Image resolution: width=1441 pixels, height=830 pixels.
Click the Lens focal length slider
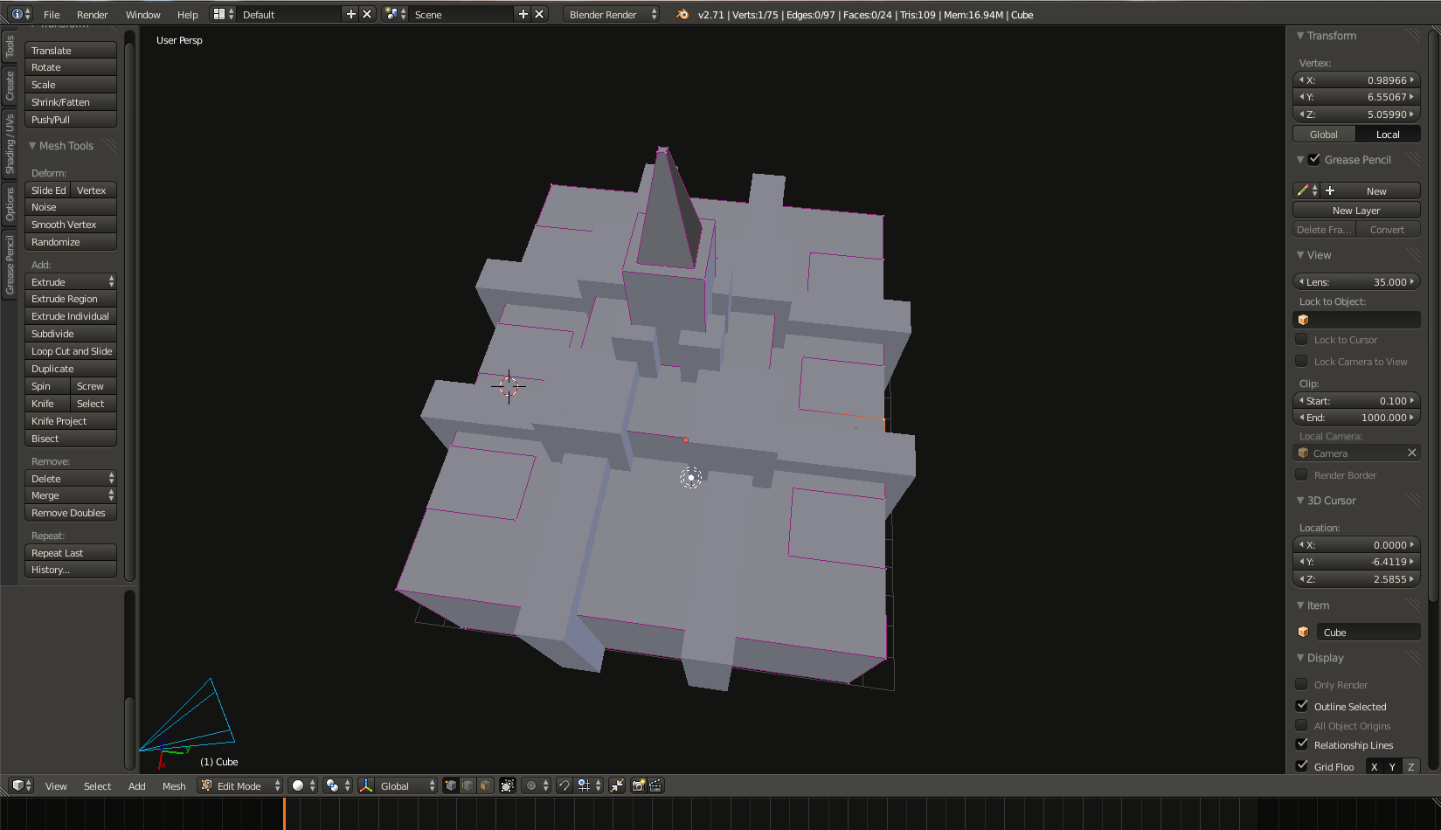[x=1356, y=282]
